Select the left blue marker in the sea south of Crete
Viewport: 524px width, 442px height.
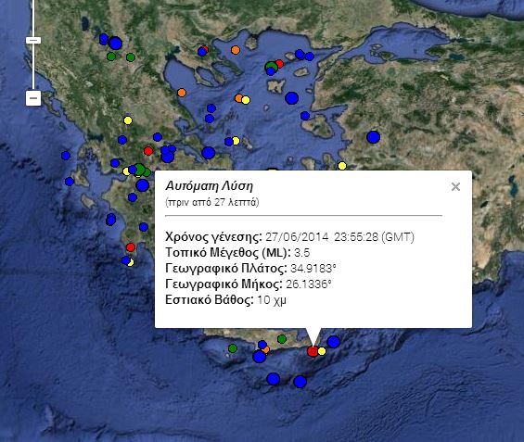point(273,379)
